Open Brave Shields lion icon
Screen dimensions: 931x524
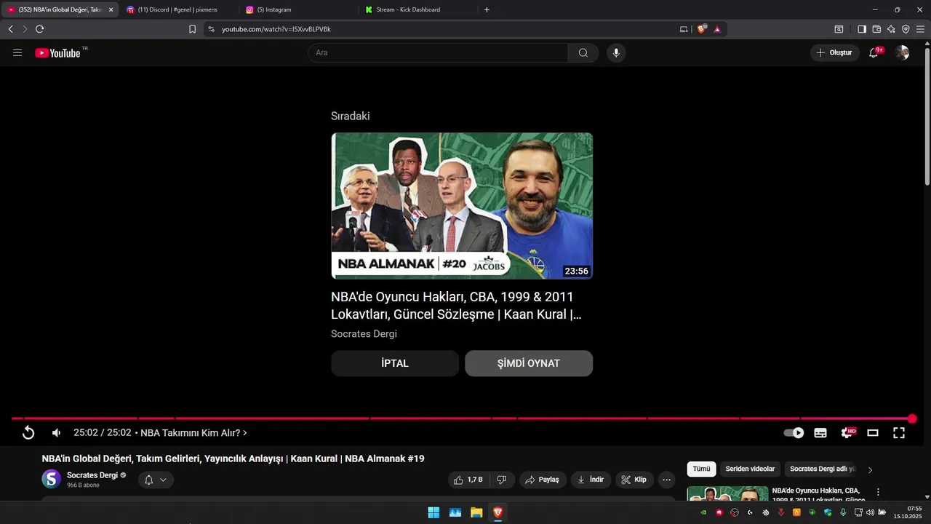click(x=702, y=29)
